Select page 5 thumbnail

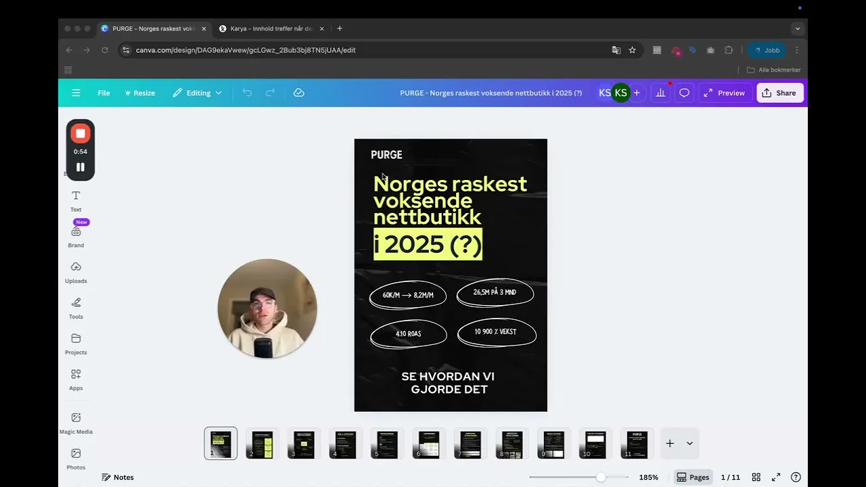coord(387,444)
